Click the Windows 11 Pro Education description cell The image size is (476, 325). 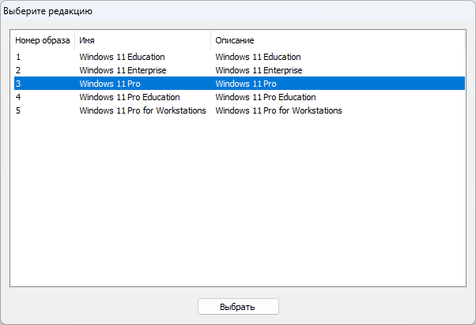coord(266,97)
